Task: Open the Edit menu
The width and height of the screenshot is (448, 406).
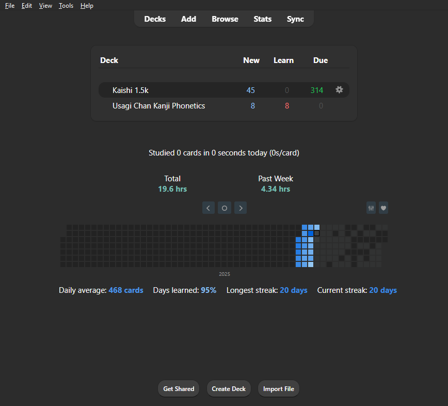Action: 26,6
